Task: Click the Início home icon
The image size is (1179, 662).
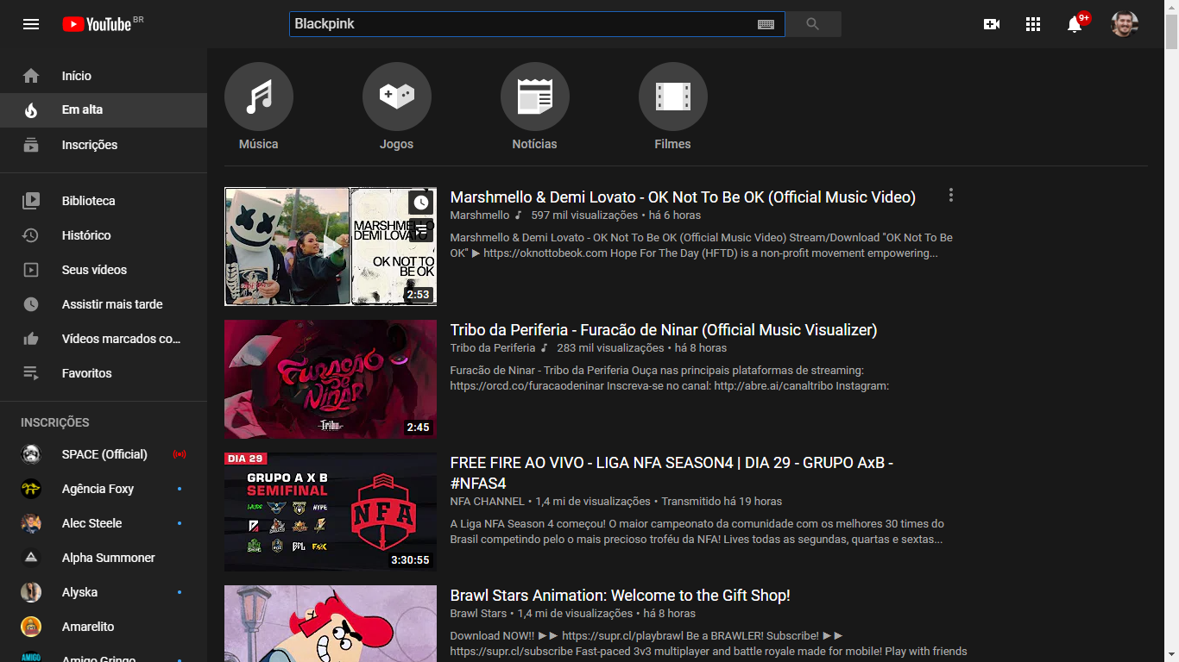Action: tap(31, 76)
